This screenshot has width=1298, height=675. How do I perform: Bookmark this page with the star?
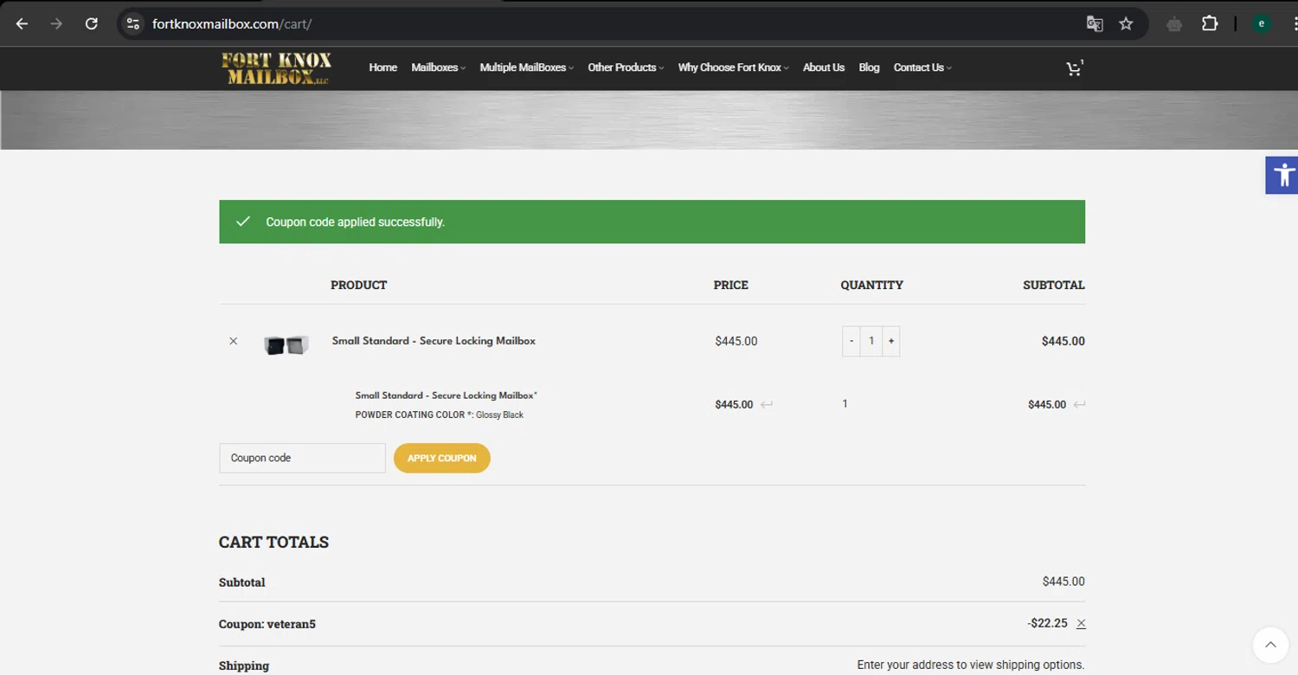click(1126, 23)
